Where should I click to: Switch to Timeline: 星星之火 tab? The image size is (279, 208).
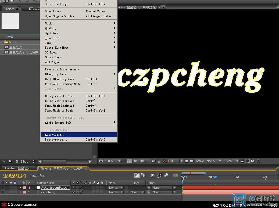click(18, 168)
